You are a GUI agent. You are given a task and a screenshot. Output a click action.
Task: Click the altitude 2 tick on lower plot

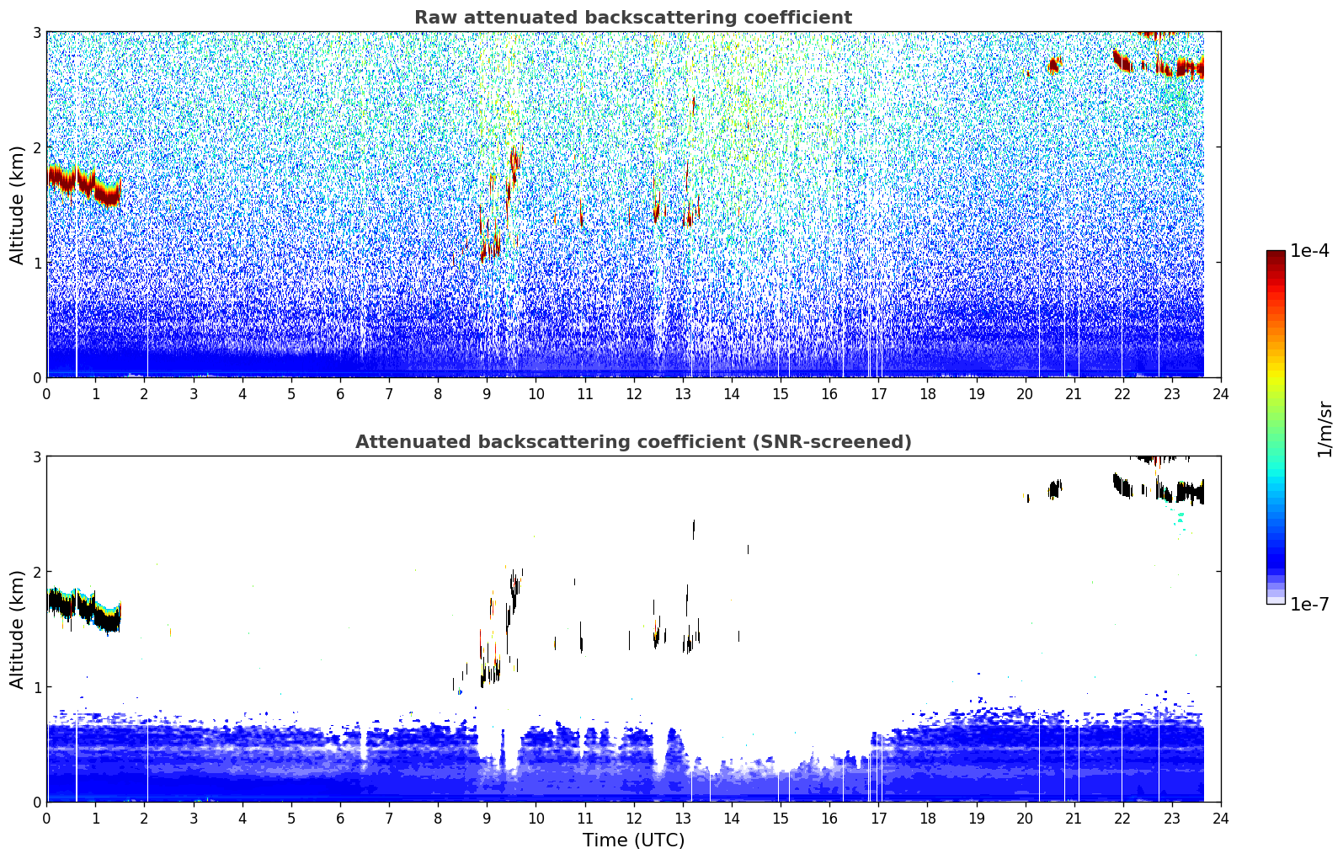point(37,572)
